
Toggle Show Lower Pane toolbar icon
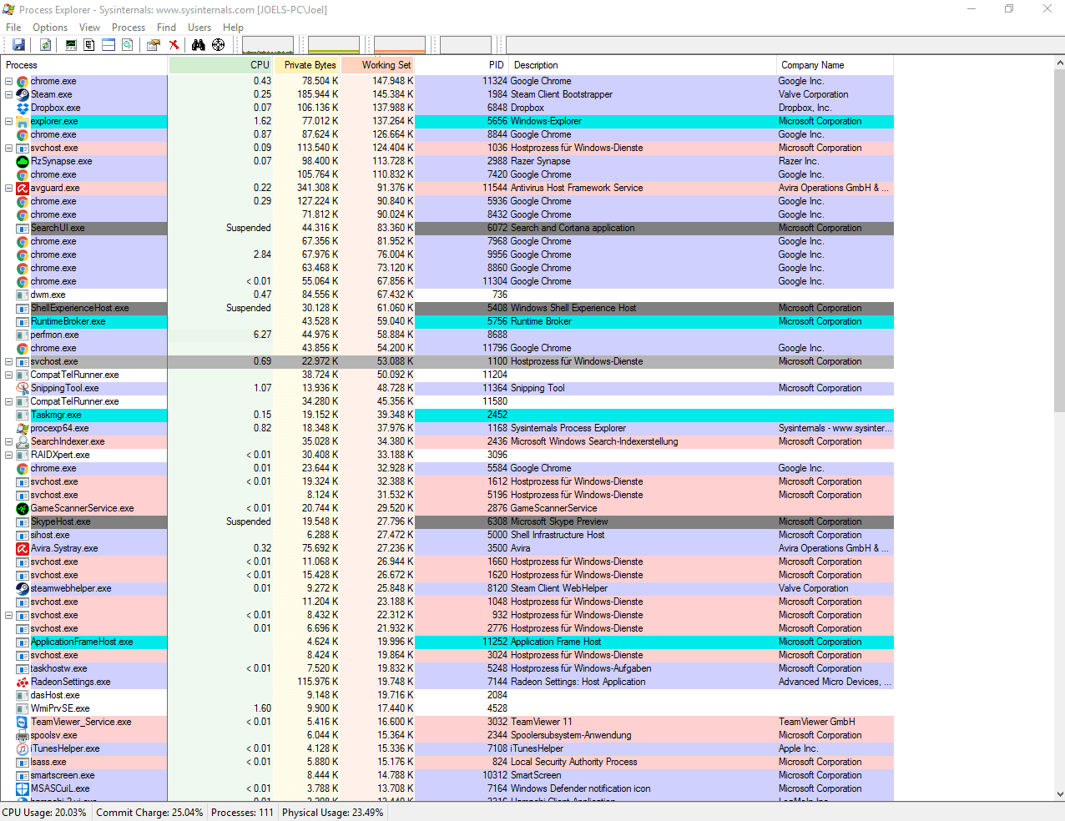[x=109, y=45]
